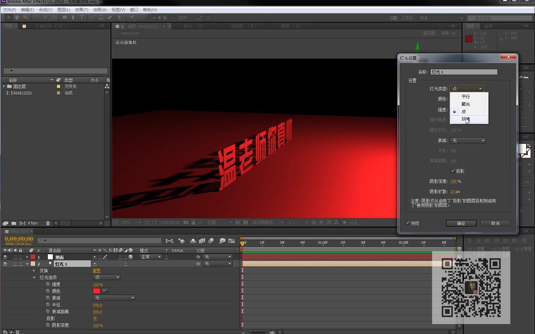The width and height of the screenshot is (535, 334).
Task: Click the draft 3D icon in the timeline
Action: pyautogui.click(x=181, y=241)
